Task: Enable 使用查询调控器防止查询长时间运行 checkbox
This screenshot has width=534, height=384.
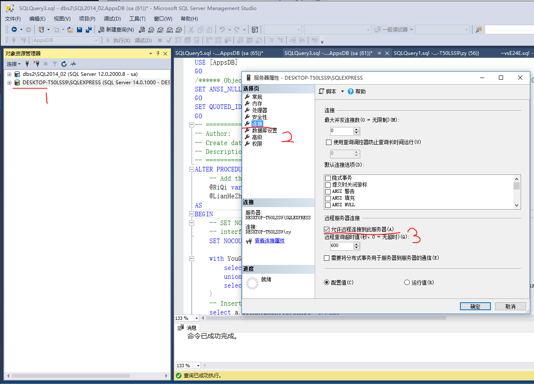Action: (x=329, y=143)
